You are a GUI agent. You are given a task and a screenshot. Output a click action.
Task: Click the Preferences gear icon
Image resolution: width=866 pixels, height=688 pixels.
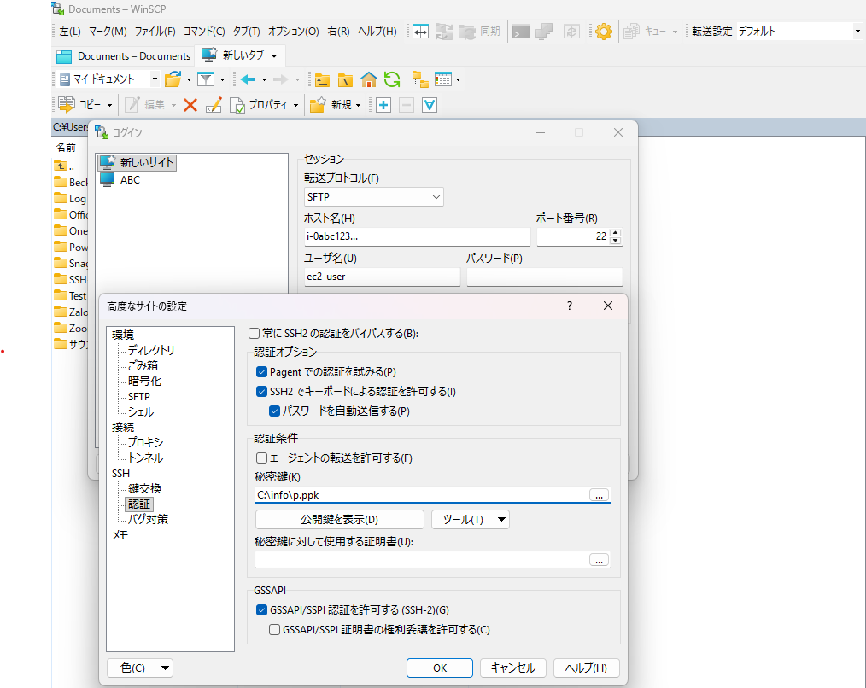pyautogui.click(x=604, y=32)
